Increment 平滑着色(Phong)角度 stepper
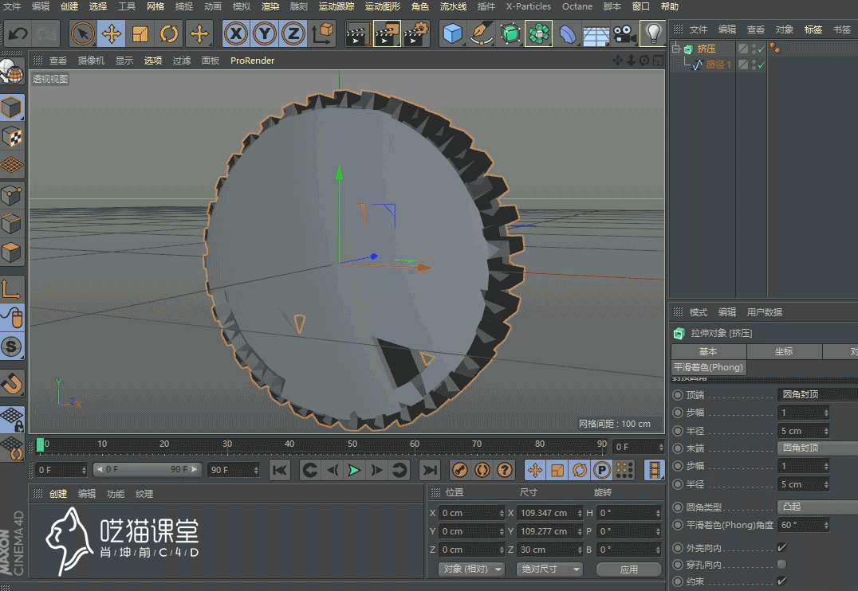The image size is (858, 591). coord(826,523)
